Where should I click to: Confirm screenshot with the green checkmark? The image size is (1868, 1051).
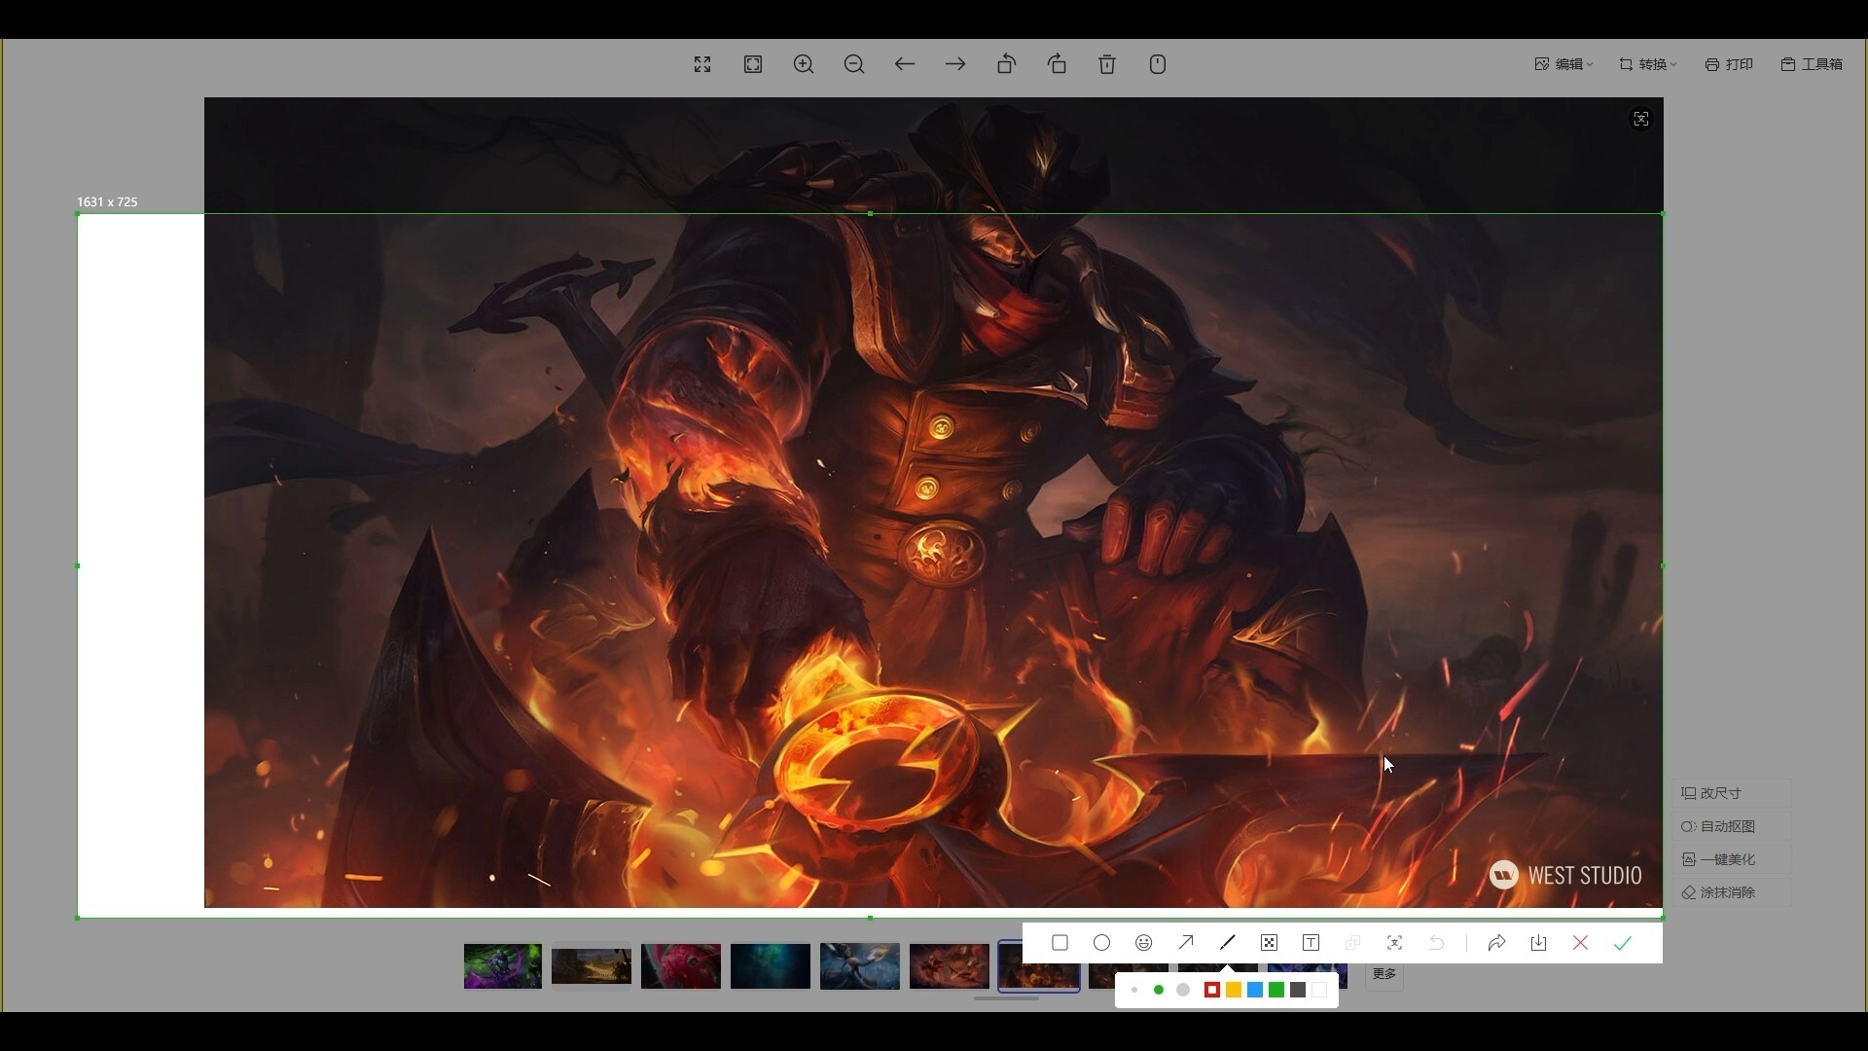(1623, 943)
